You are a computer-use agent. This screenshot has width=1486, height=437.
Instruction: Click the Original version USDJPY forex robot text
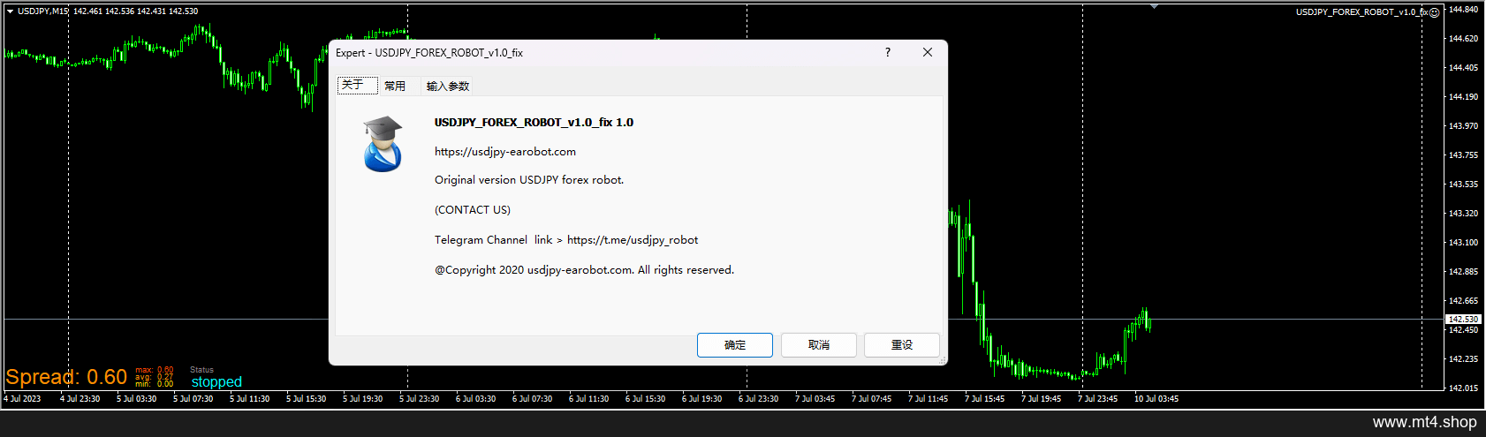click(529, 180)
